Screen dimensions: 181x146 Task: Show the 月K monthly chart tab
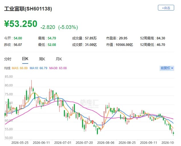click(x=59, y=59)
